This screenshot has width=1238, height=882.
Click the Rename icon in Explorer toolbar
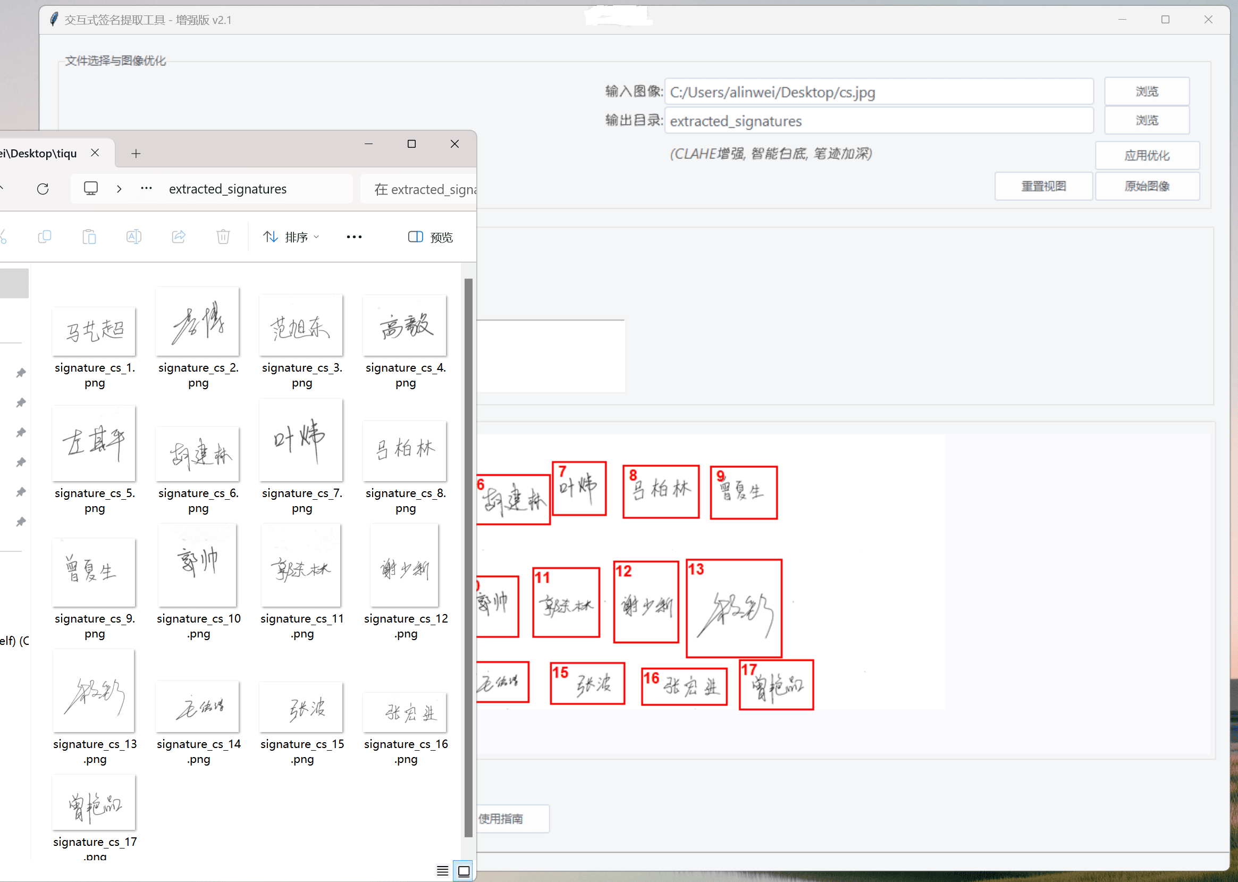coord(133,237)
